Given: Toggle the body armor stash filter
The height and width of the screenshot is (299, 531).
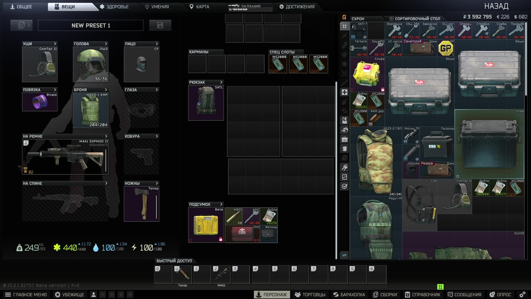Looking at the screenshot, I should 344,149.
